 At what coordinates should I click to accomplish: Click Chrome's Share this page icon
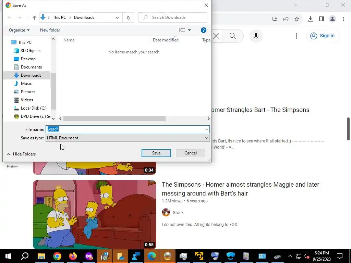coord(286,19)
